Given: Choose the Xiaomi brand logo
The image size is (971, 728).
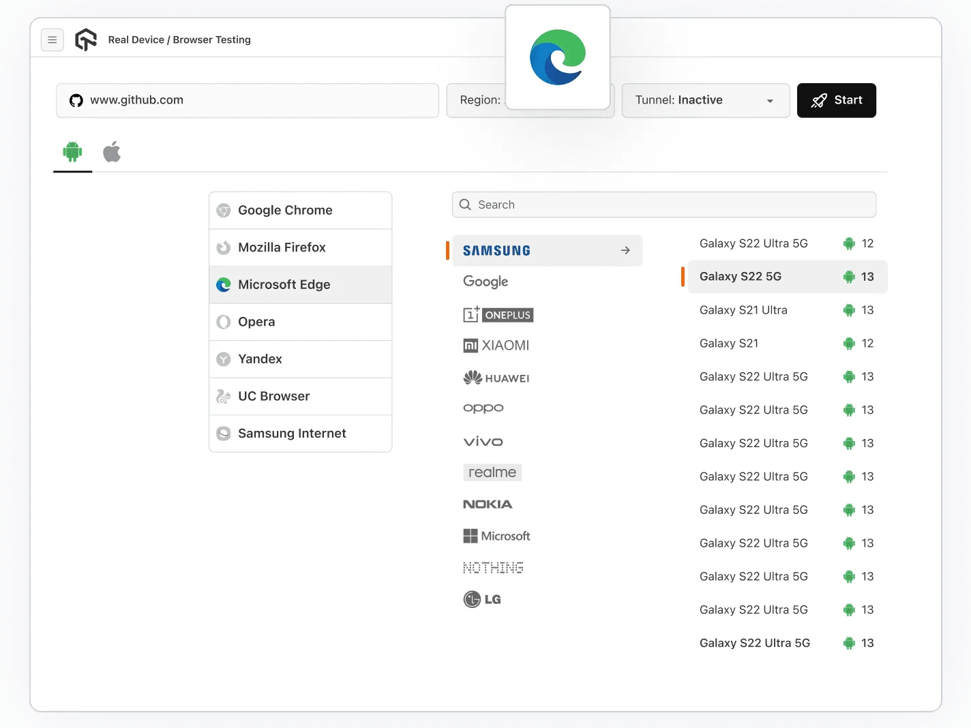Looking at the screenshot, I should (496, 346).
